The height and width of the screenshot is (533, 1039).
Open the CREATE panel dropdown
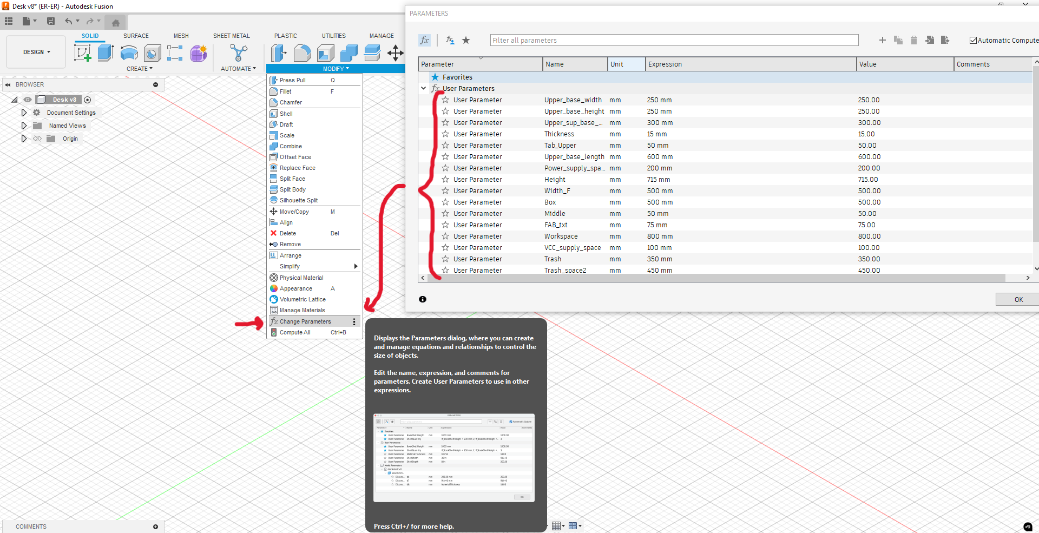pyautogui.click(x=140, y=69)
